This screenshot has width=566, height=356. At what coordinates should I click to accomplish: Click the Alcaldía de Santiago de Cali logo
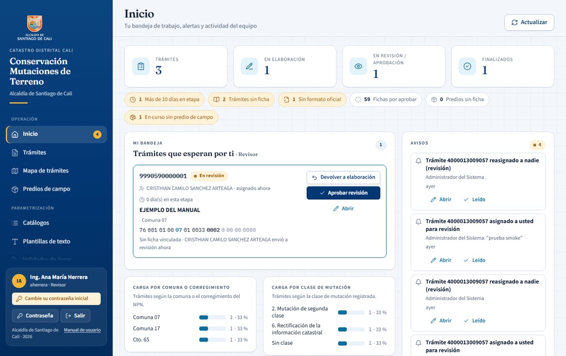click(x=34, y=28)
